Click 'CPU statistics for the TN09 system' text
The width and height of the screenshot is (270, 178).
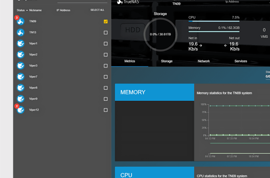[222, 176]
